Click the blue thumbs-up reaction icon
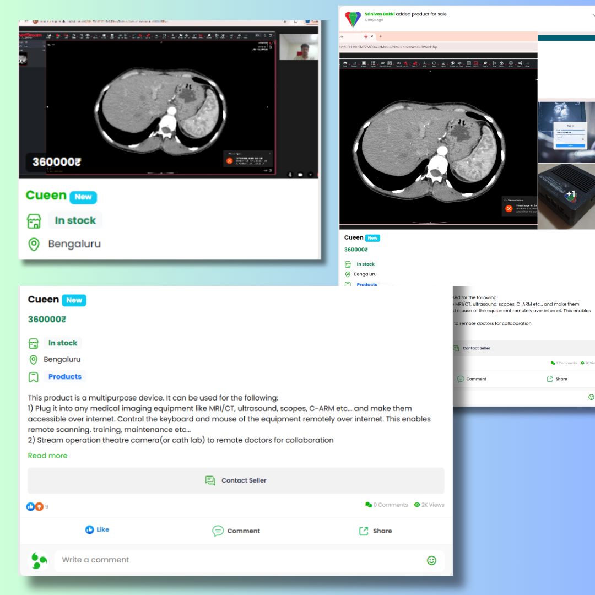 (x=30, y=507)
